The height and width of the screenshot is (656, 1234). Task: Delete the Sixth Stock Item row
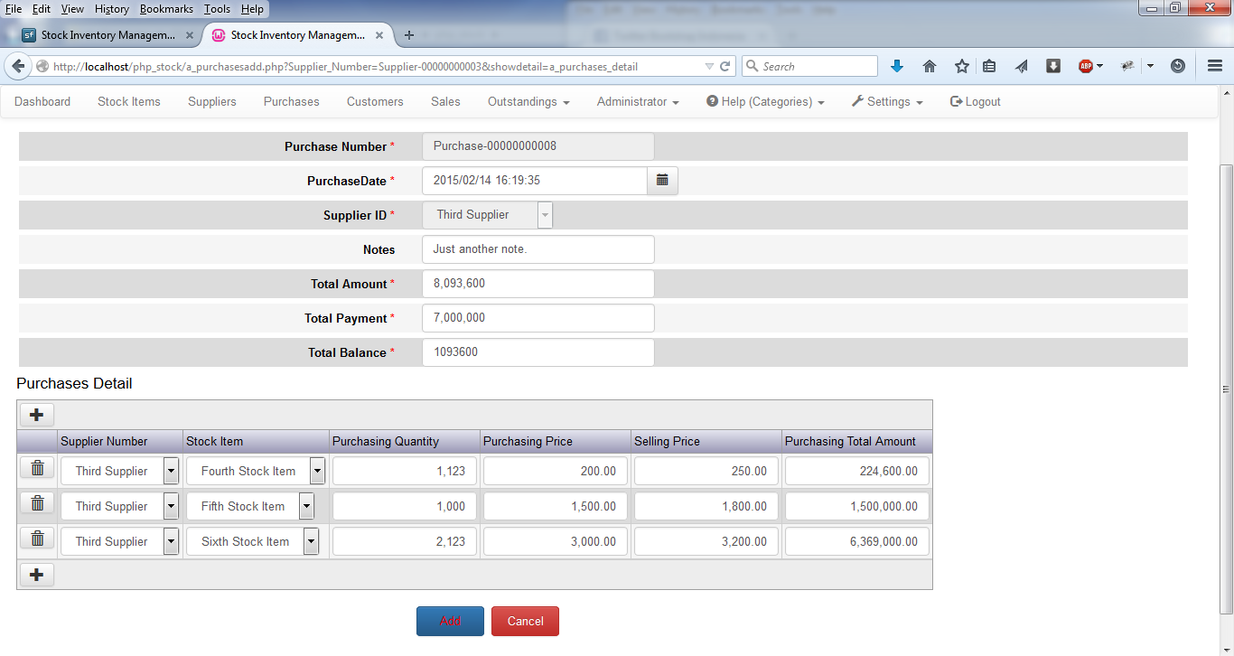point(36,538)
